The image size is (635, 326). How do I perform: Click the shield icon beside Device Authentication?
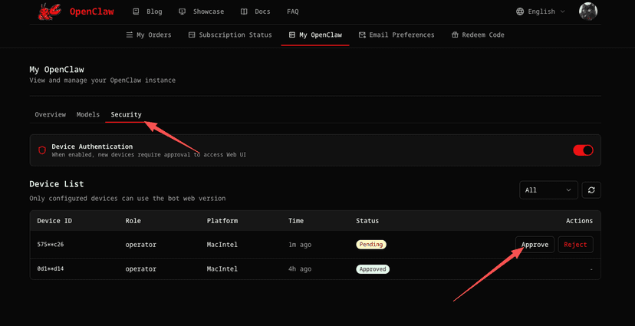pyautogui.click(x=42, y=150)
